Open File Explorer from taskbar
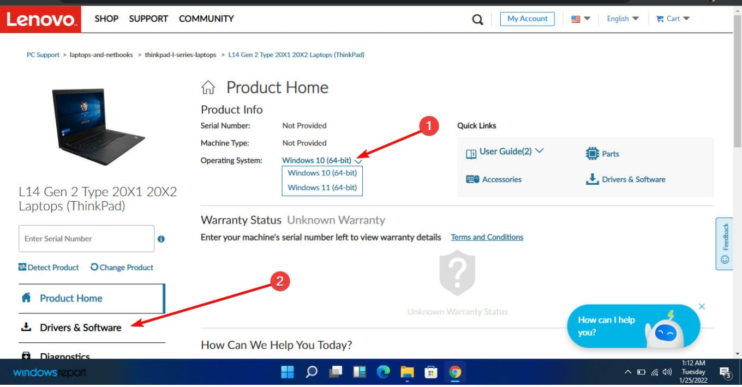This screenshot has width=742, height=387. click(408, 372)
